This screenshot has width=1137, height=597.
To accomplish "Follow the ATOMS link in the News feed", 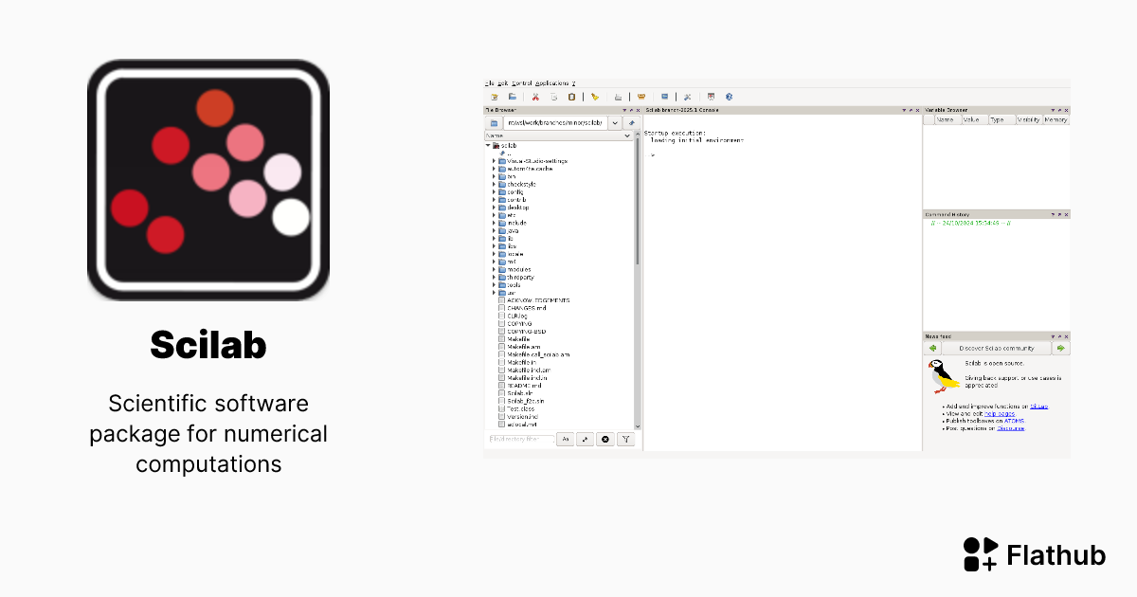I will [1014, 421].
